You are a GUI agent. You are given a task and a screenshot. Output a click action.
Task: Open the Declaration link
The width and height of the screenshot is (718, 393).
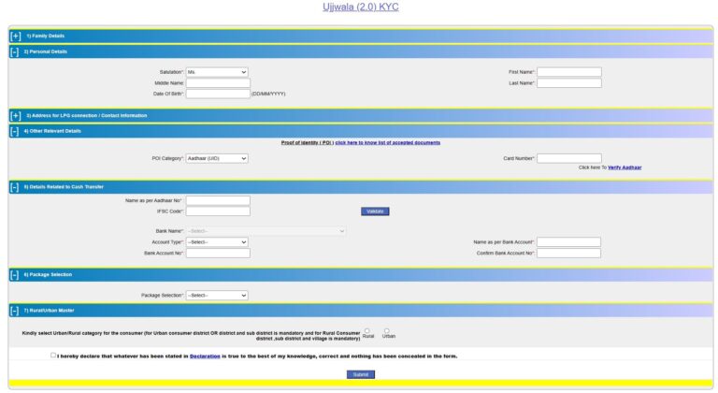[x=205, y=357]
